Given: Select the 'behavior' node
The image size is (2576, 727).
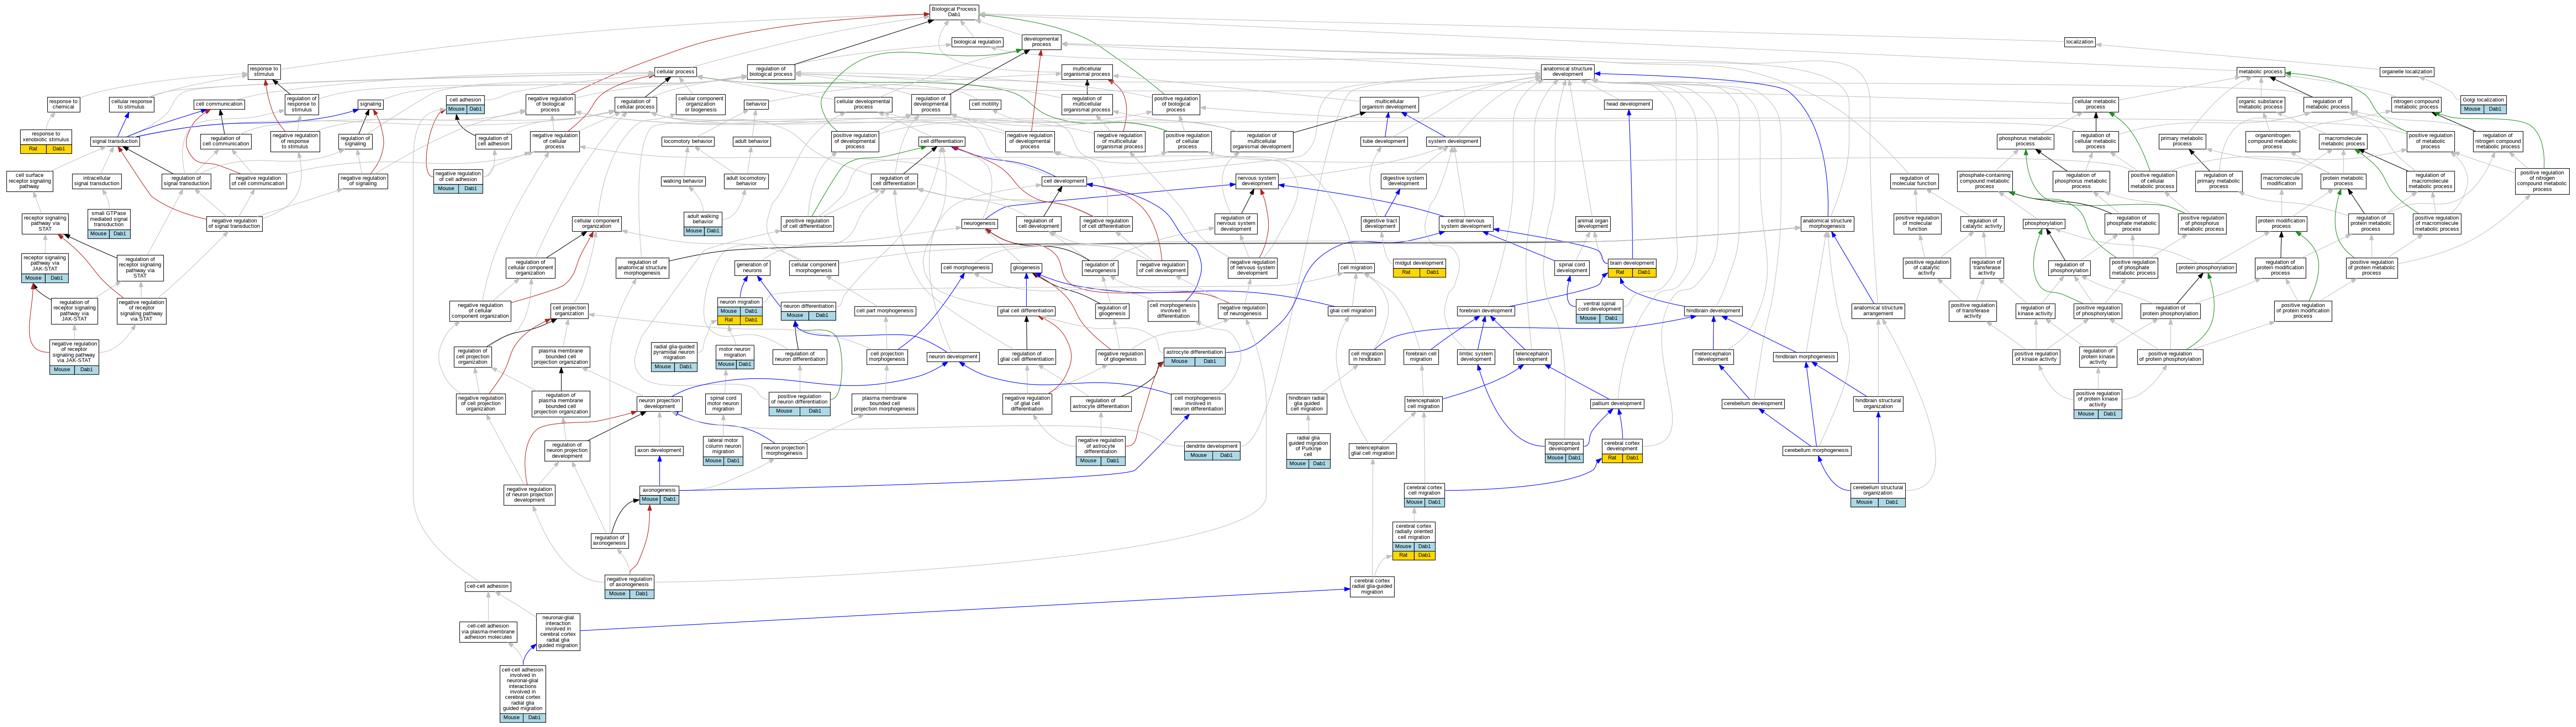Looking at the screenshot, I should click(x=756, y=104).
